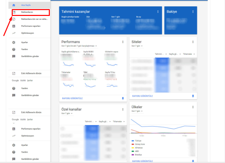The width and height of the screenshot is (225, 163).
Task: Open Sayfa gö... column dropdown in Özel kanallar
Action: click(x=105, y=121)
